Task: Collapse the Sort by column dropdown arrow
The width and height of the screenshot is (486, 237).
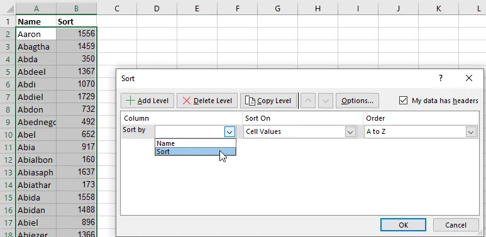Action: coord(229,132)
